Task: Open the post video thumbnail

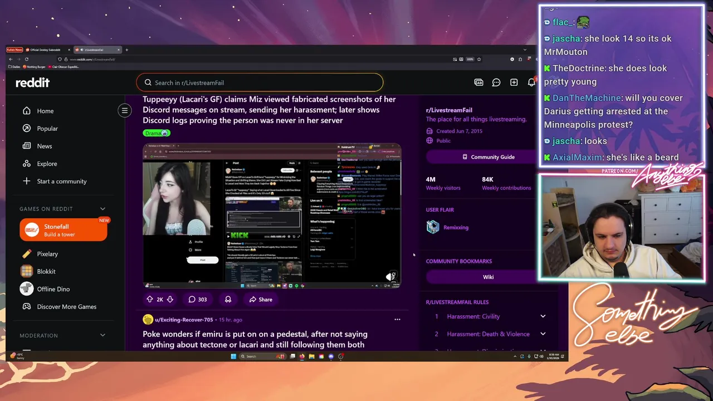Action: click(x=272, y=216)
